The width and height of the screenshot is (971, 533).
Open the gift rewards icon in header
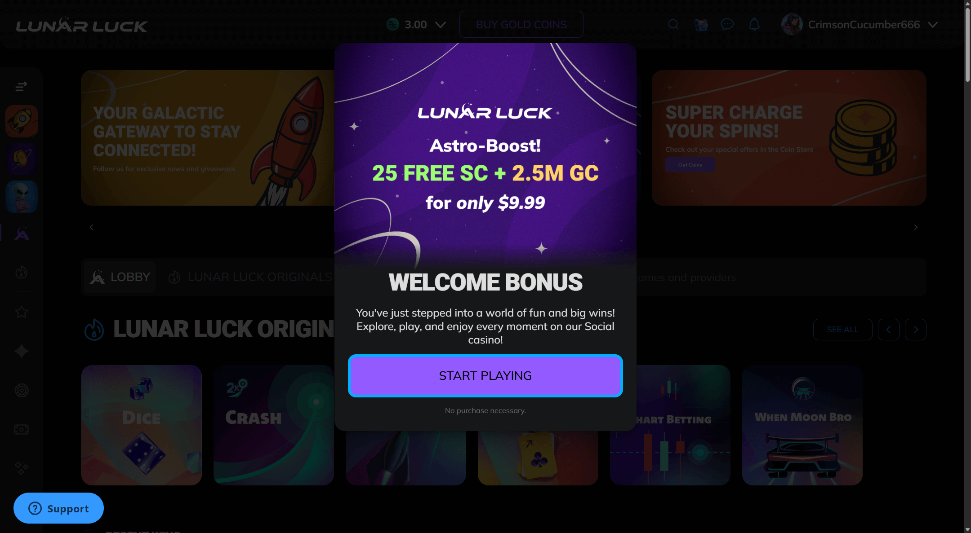tap(701, 24)
